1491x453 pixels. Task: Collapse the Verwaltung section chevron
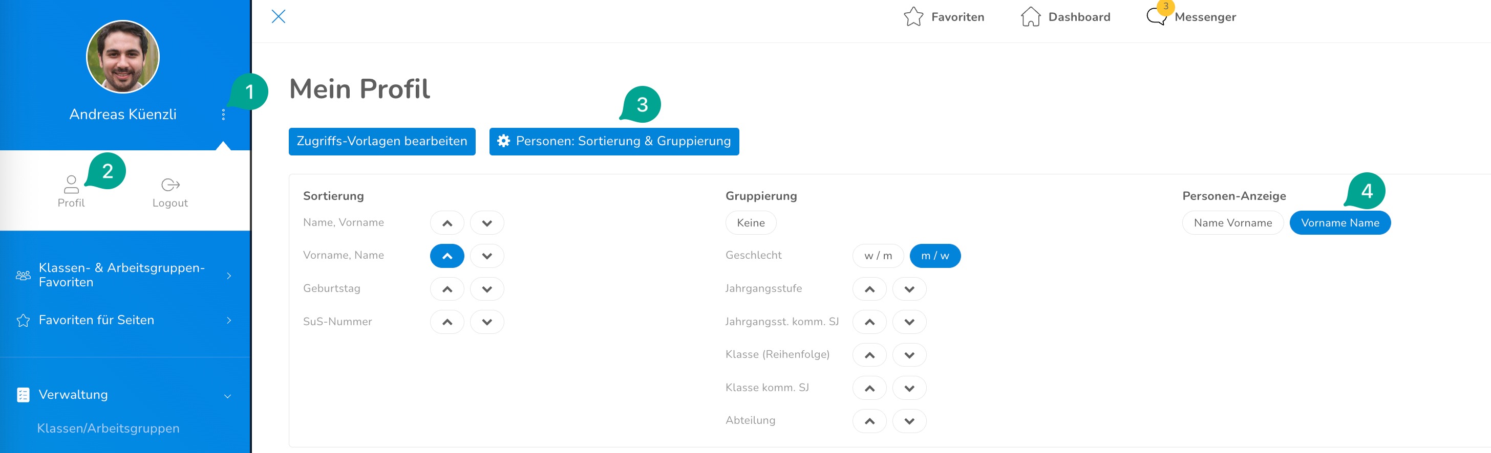227,396
